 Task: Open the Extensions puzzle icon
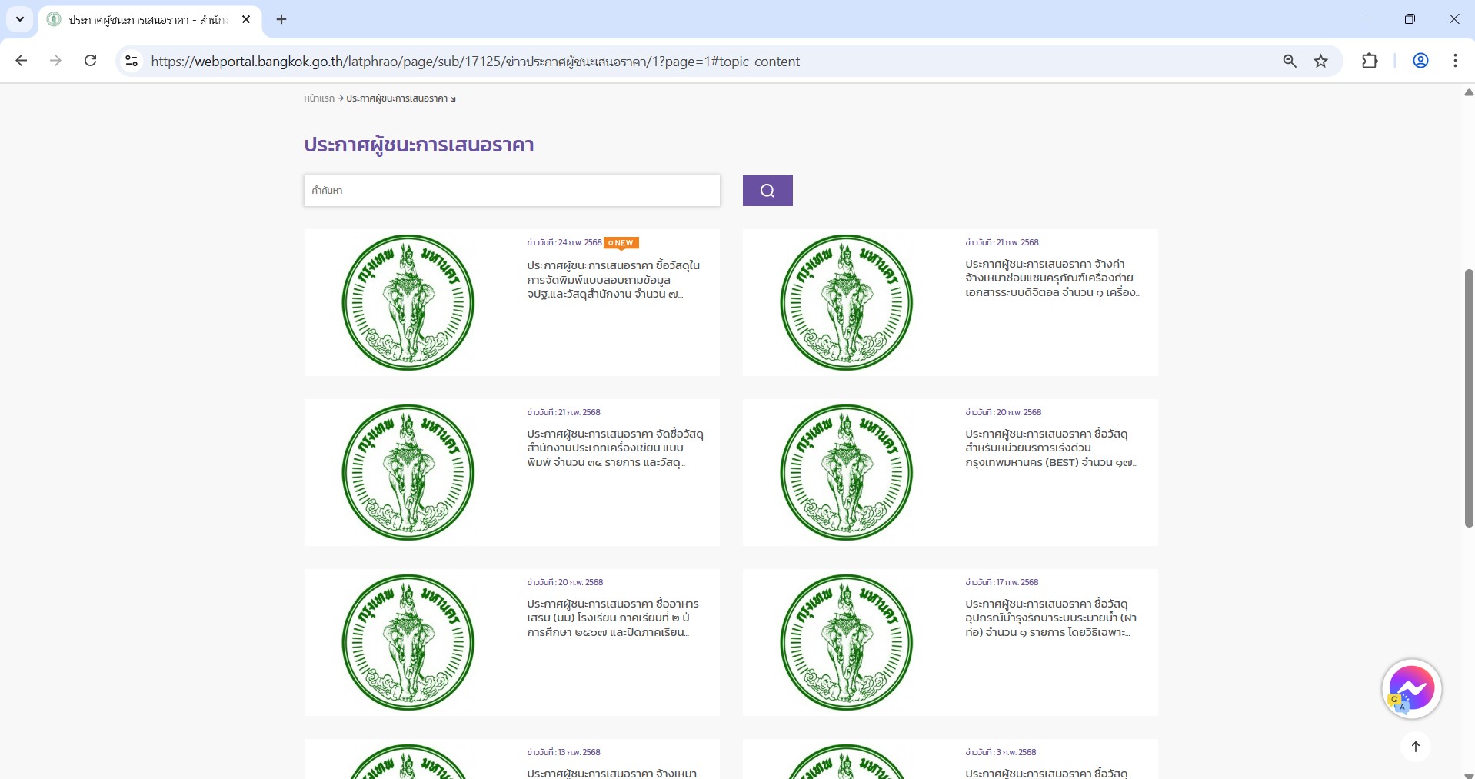click(1370, 61)
